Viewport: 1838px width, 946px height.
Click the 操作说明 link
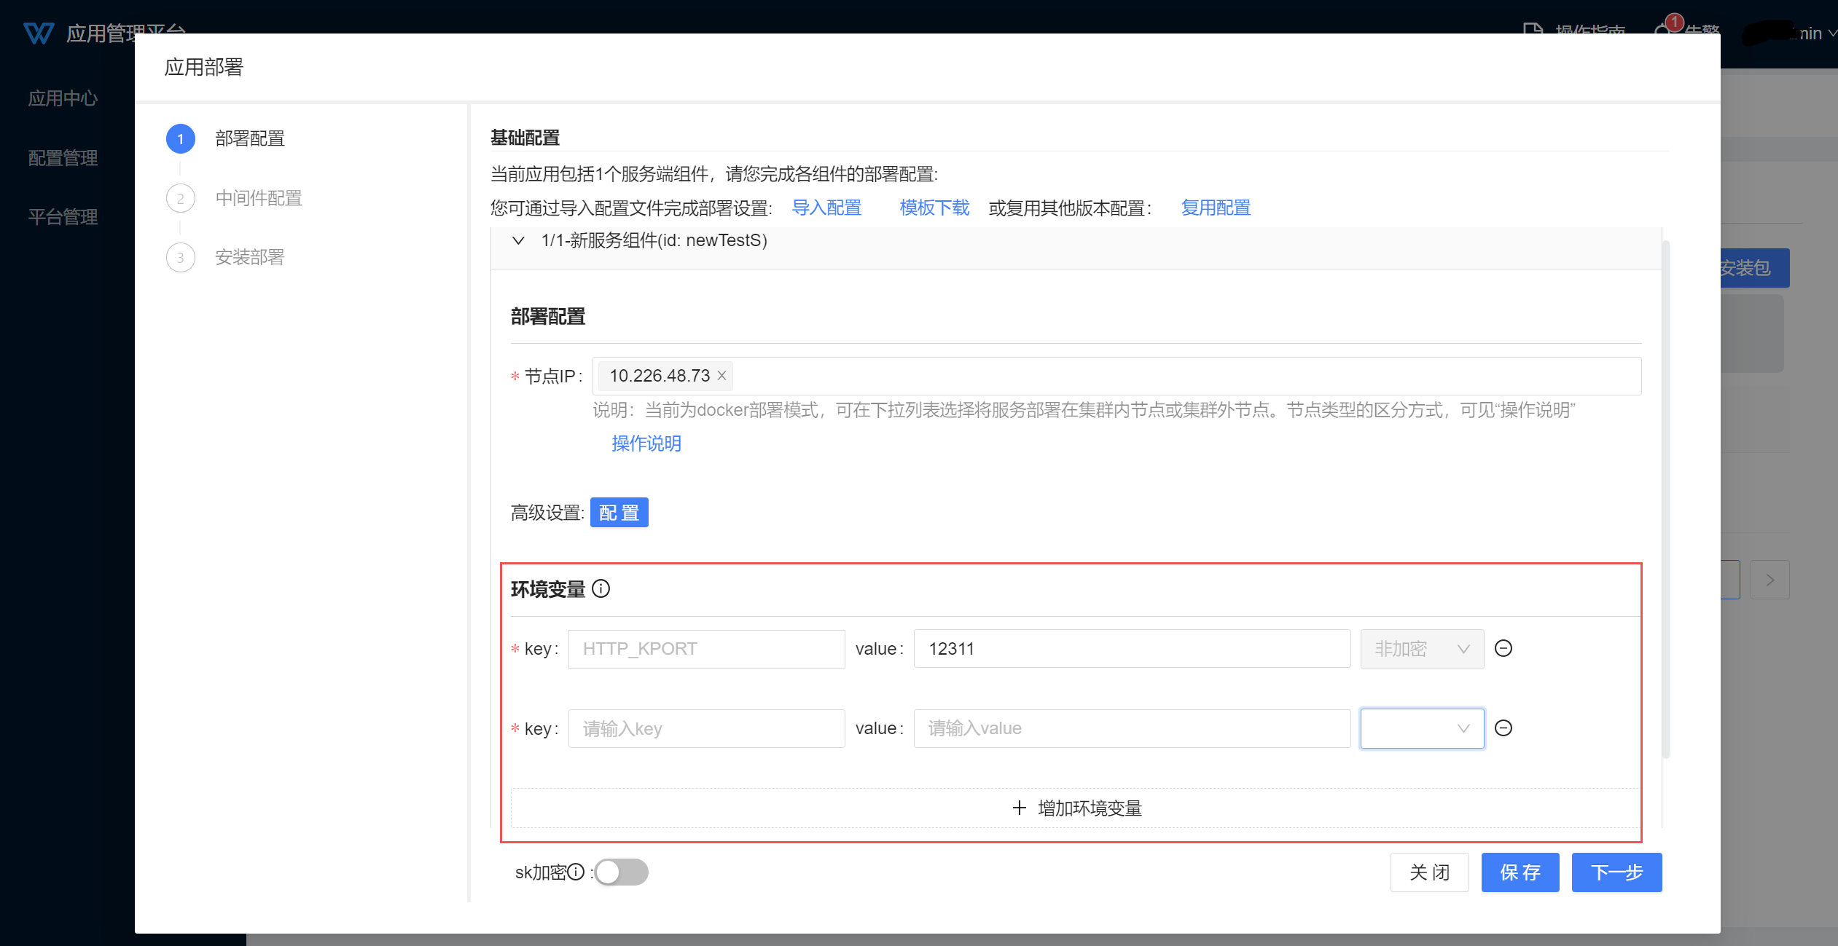[x=646, y=444]
